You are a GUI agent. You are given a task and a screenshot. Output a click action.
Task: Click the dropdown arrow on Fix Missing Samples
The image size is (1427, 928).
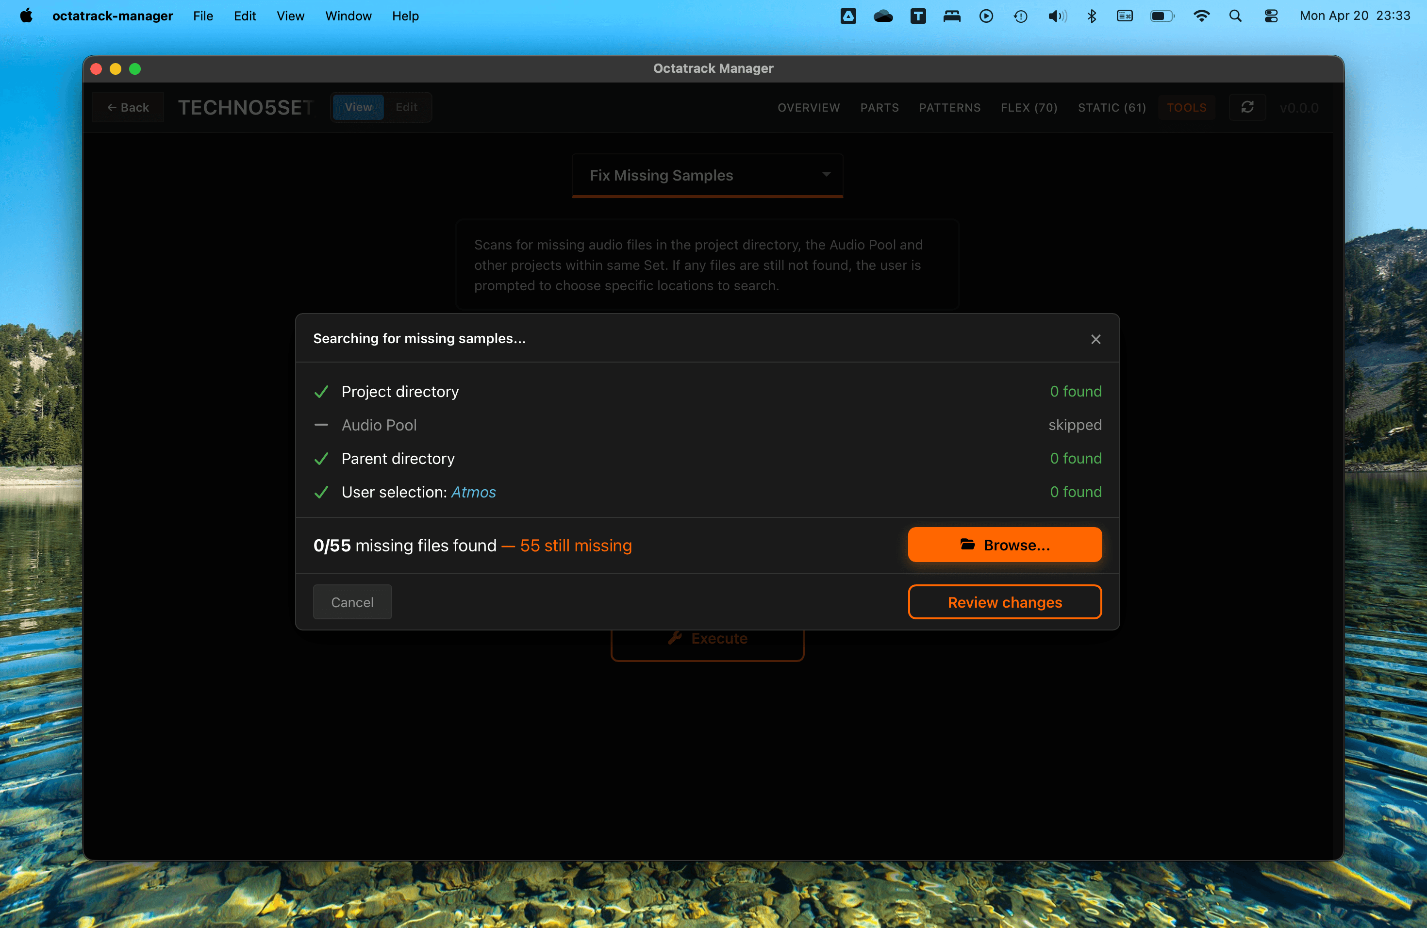(827, 175)
